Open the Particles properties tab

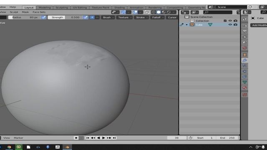[245, 66]
